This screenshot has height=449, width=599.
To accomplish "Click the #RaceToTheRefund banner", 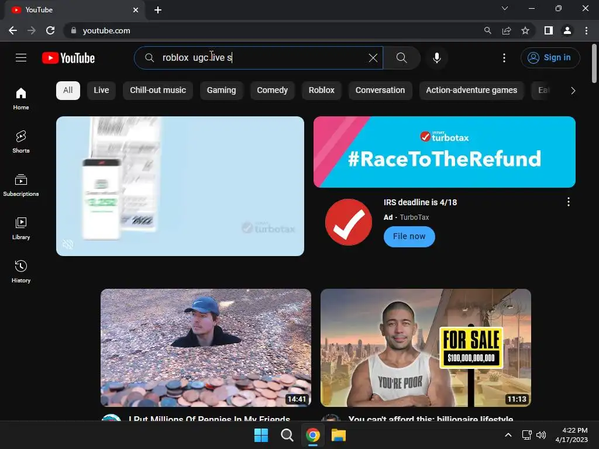I will pos(445,152).
